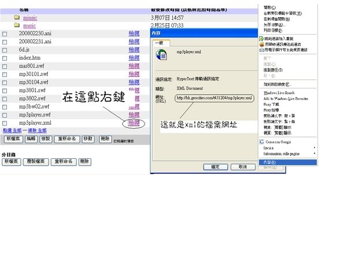Click 新檔案 button under 分目錄

point(12,162)
